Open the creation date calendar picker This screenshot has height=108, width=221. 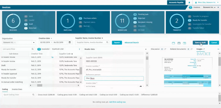(x=70, y=42)
